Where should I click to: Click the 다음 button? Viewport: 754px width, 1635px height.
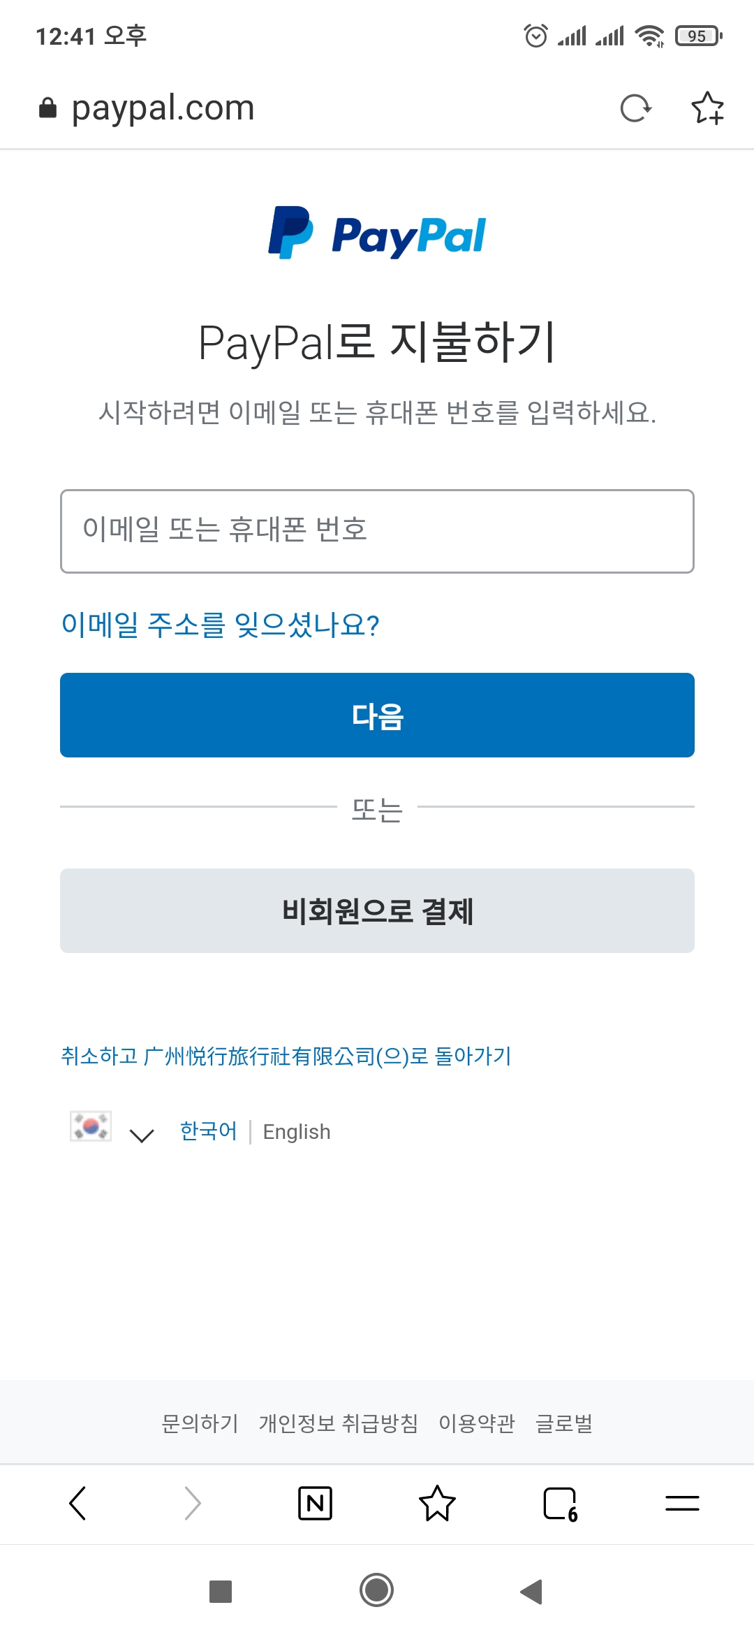377,715
